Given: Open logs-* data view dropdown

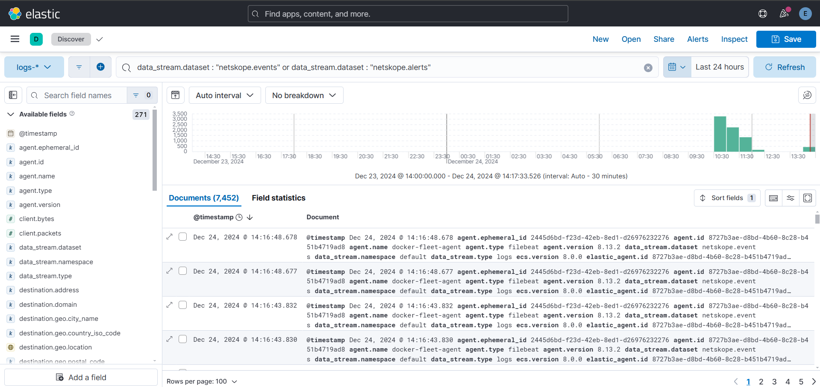Looking at the screenshot, I should [x=34, y=67].
